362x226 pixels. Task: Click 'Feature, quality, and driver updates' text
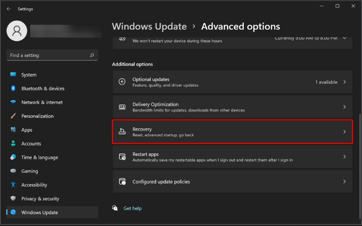(x=165, y=85)
